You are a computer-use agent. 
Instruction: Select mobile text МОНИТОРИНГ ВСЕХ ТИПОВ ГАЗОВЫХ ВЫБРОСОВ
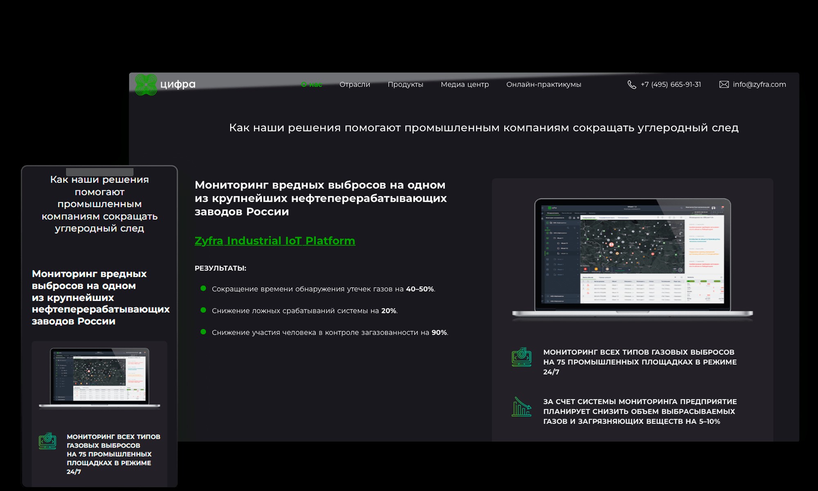tap(113, 454)
